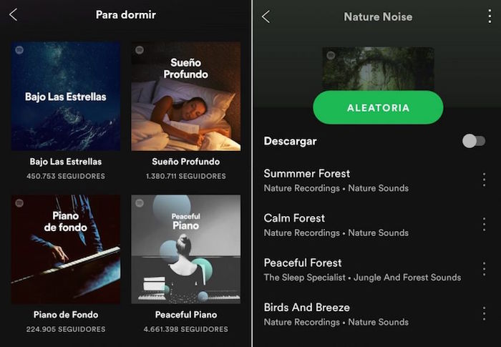The height and width of the screenshot is (347, 501).
Task: Open Piano de Fondo playlist cover
Action: point(66,249)
